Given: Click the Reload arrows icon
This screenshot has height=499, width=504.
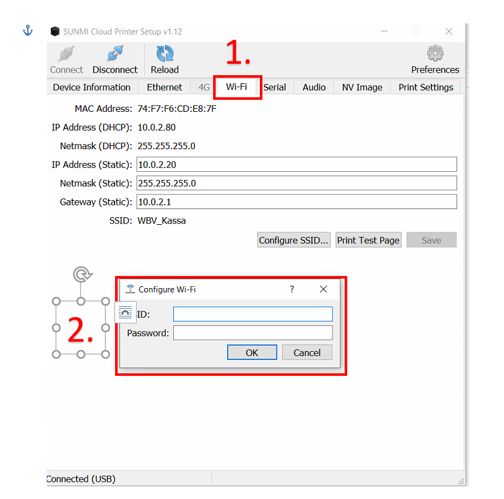Looking at the screenshot, I should pyautogui.click(x=164, y=54).
